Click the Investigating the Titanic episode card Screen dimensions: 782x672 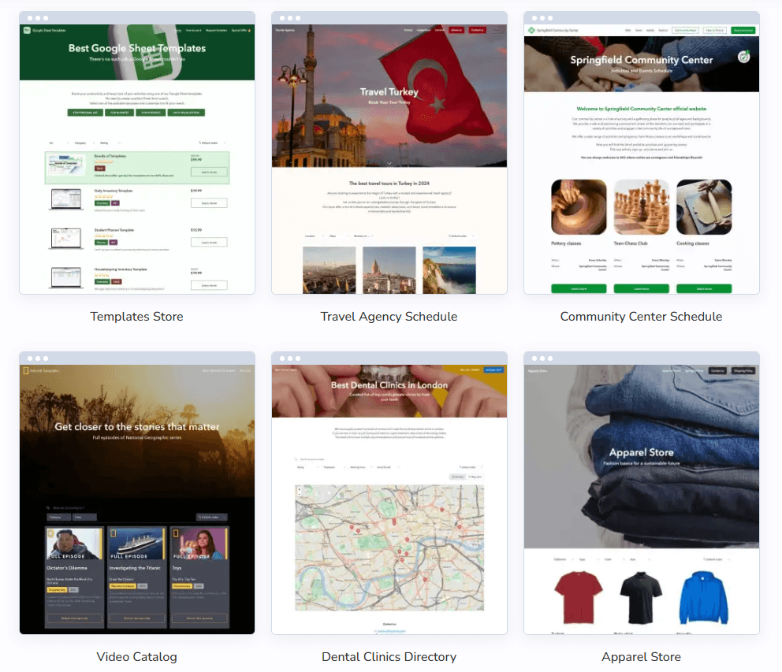pos(137,577)
